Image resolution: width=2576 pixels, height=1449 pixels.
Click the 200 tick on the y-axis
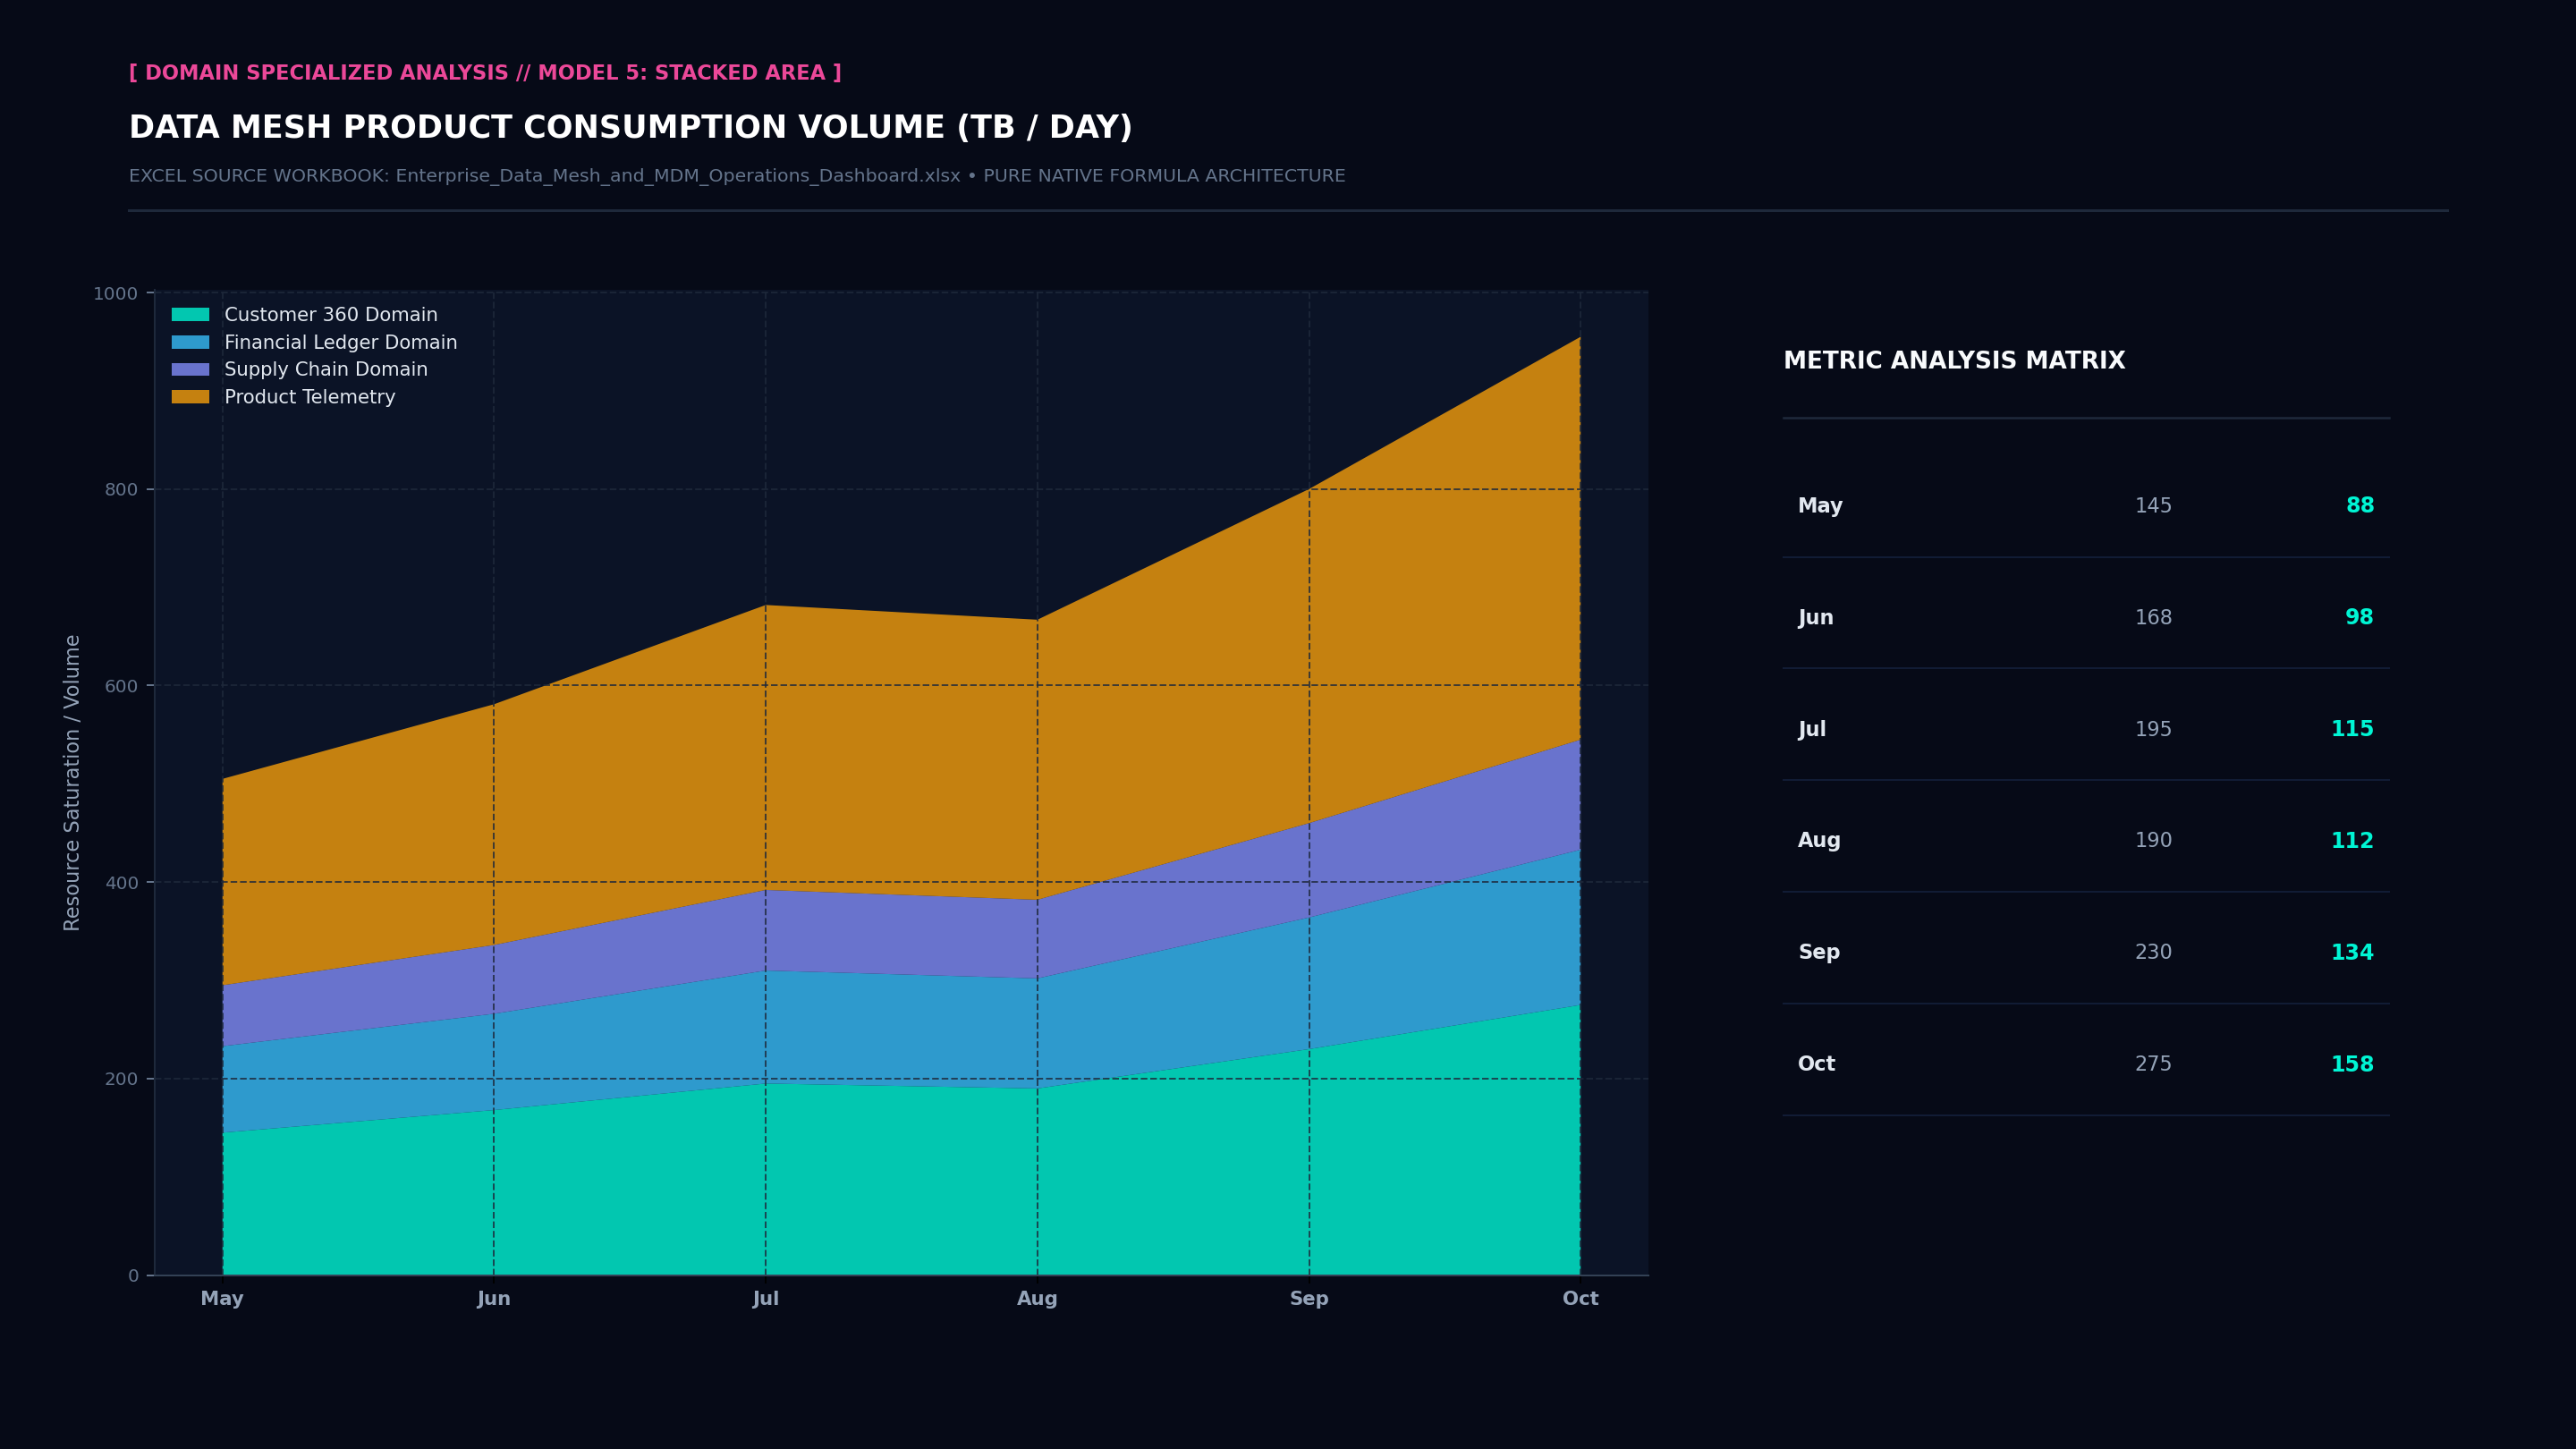click(x=122, y=1079)
